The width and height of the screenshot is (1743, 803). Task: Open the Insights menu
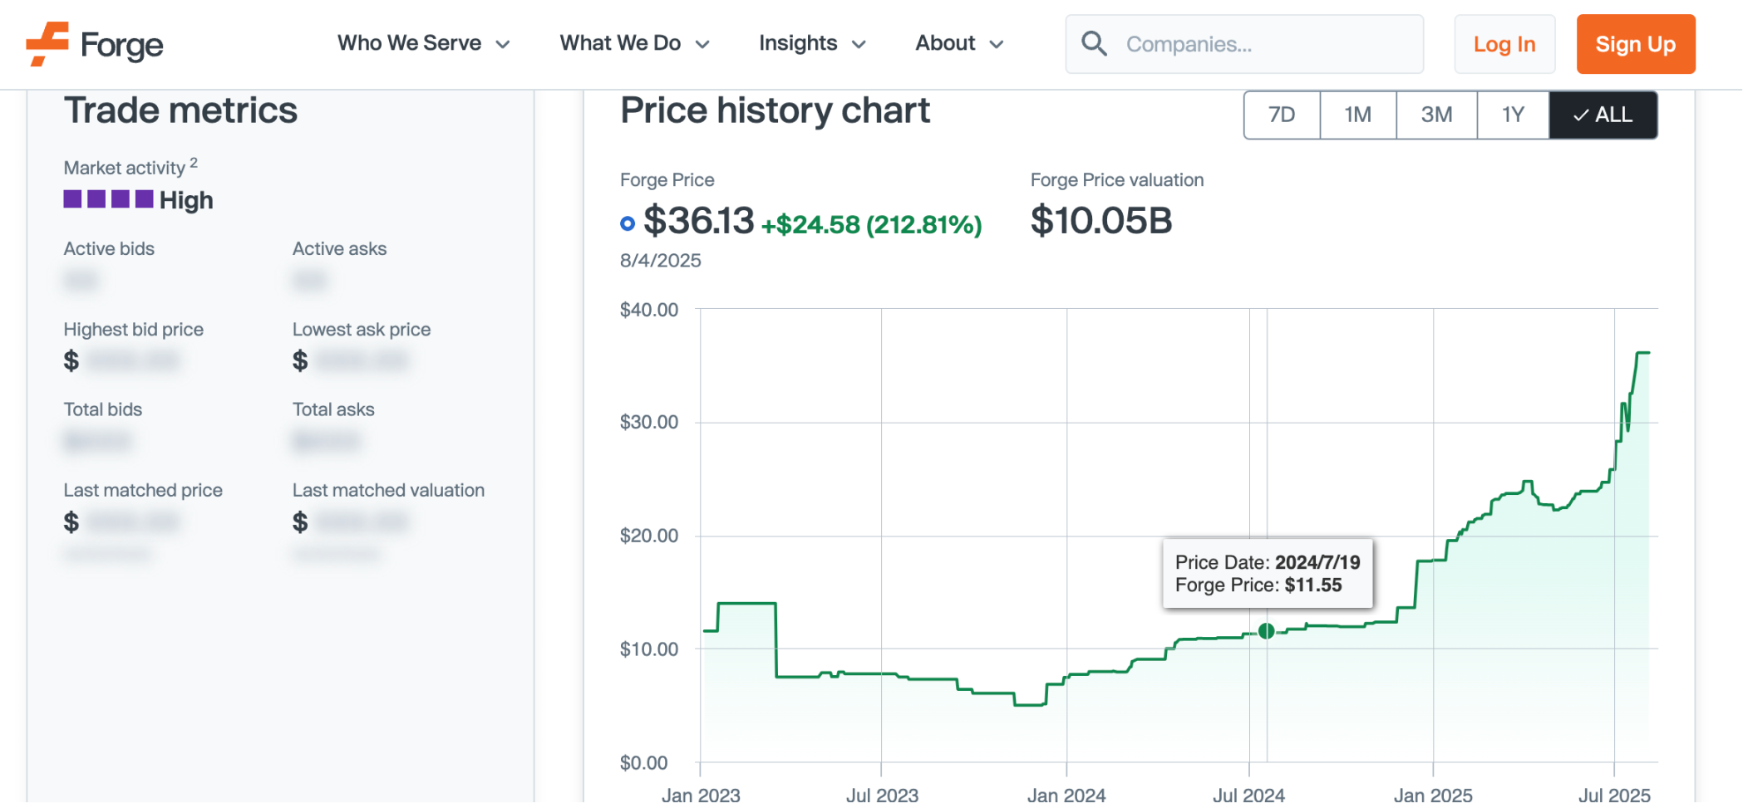811,43
